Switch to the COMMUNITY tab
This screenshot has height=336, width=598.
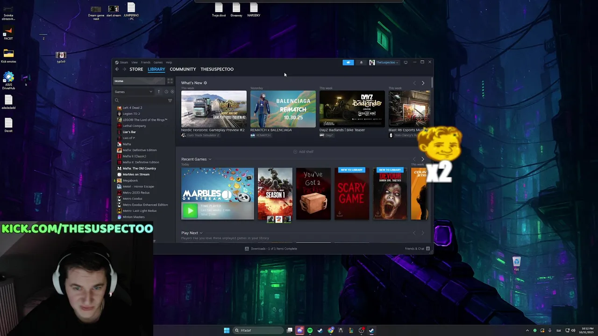[x=183, y=69]
